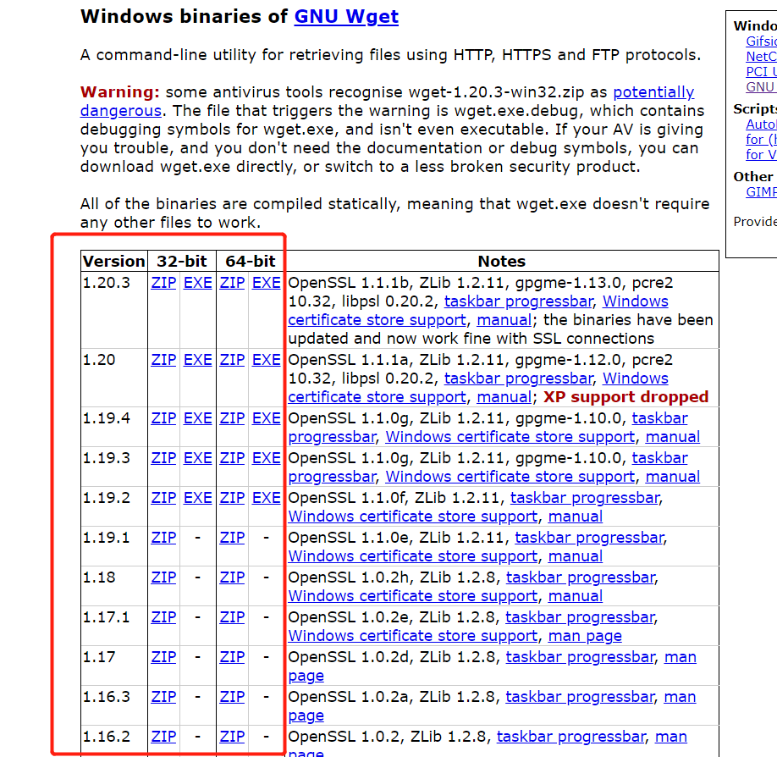777x757 pixels.
Task: Open taskbar progressbar link in 1.17 notes
Action: coord(581,657)
